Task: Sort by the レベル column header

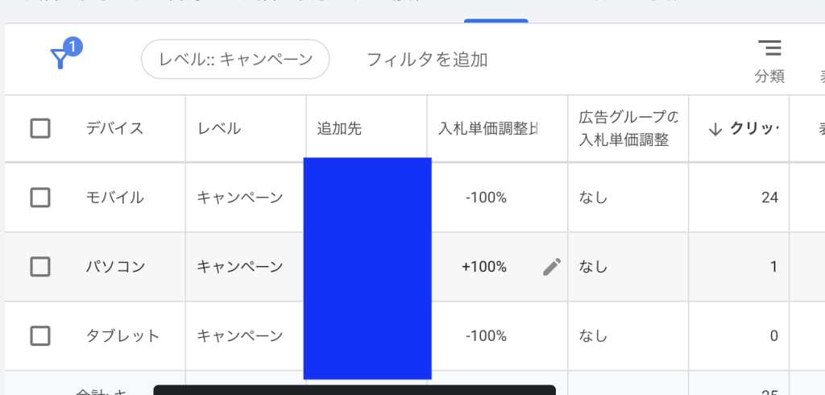Action: (219, 128)
